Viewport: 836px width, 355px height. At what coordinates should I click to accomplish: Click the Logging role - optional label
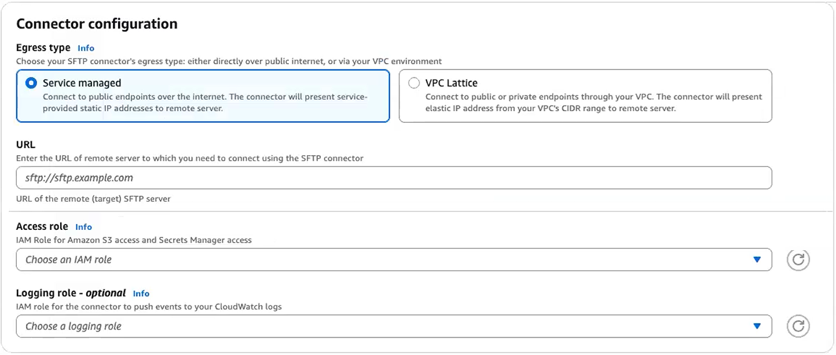coord(71,293)
